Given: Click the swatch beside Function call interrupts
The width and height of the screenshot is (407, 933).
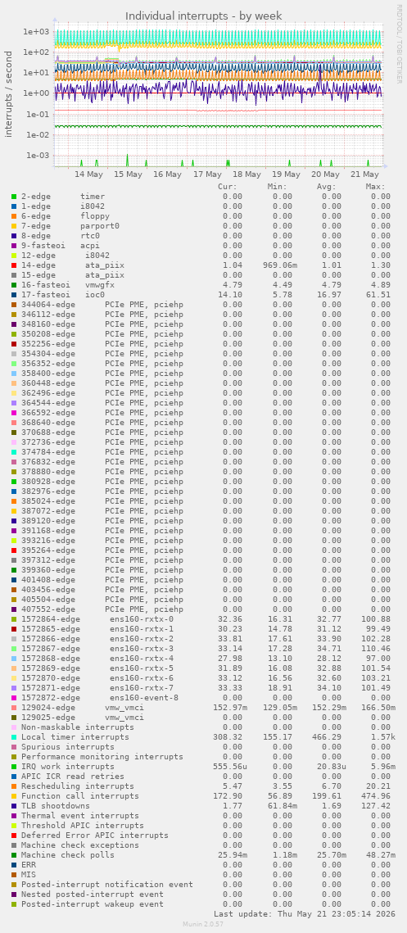Looking at the screenshot, I should tap(14, 796).
